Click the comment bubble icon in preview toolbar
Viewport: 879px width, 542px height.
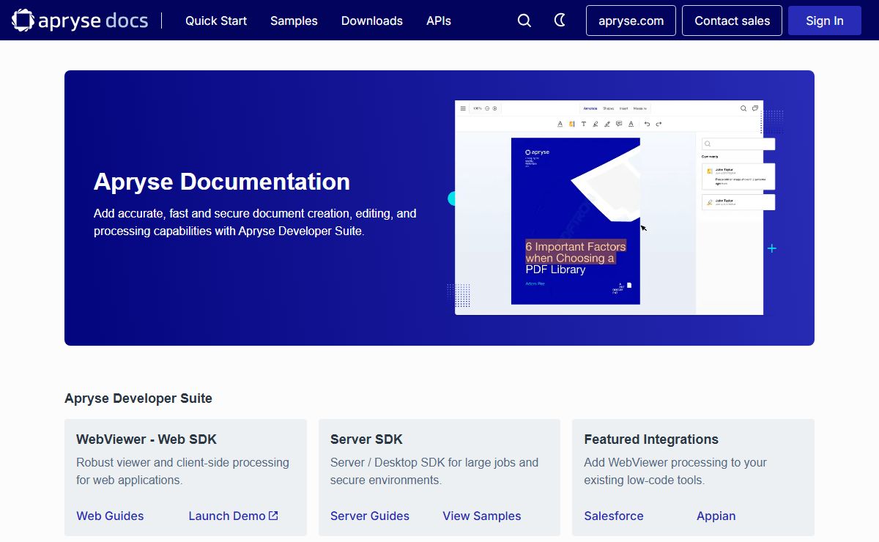pyautogui.click(x=619, y=124)
